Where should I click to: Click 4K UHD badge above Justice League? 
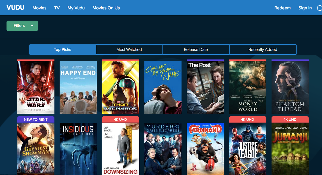pos(248,120)
